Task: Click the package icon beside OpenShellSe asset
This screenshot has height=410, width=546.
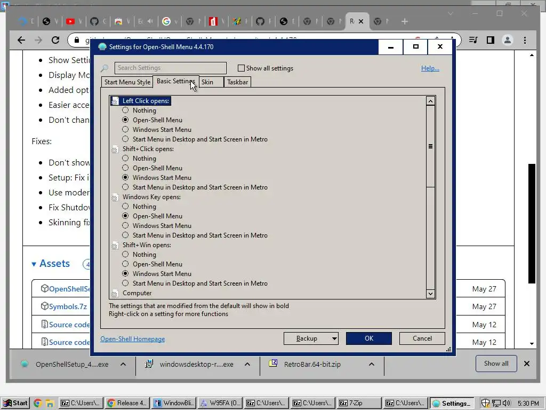Action: 45,288
